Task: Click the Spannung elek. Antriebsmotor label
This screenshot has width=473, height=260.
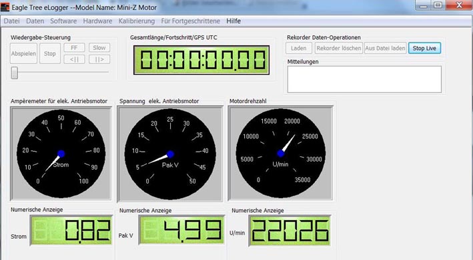Action: pos(159,101)
